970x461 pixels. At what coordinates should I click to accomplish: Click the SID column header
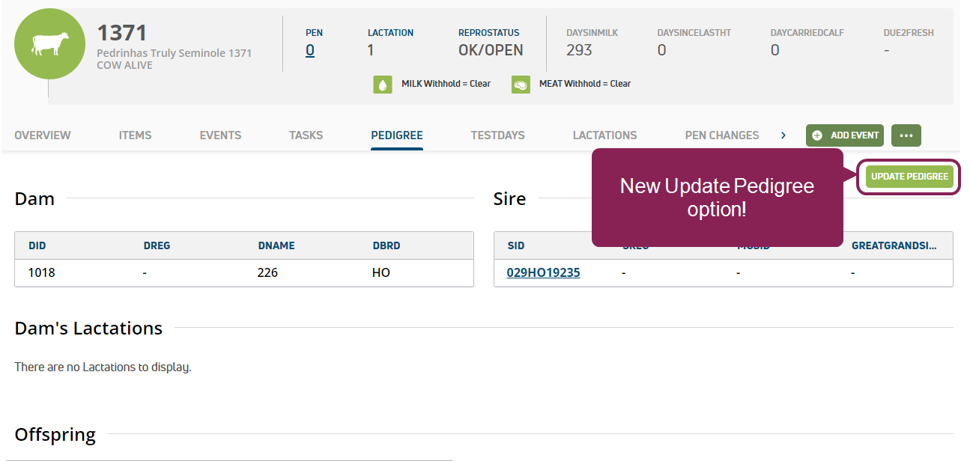(x=515, y=245)
